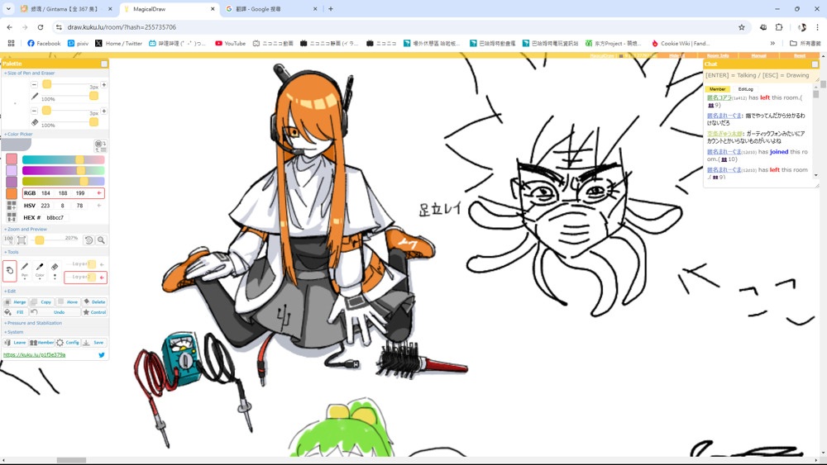Open Config settings button
This screenshot has height=465, width=827.
[68, 342]
